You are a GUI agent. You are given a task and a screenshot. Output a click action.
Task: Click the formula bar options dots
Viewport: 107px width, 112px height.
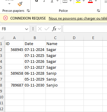(x=33, y=29)
